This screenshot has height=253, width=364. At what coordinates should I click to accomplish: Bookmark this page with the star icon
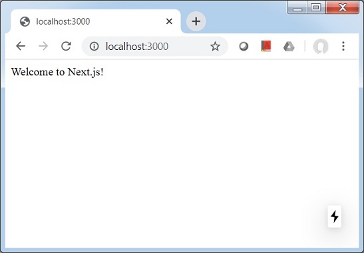click(x=215, y=46)
